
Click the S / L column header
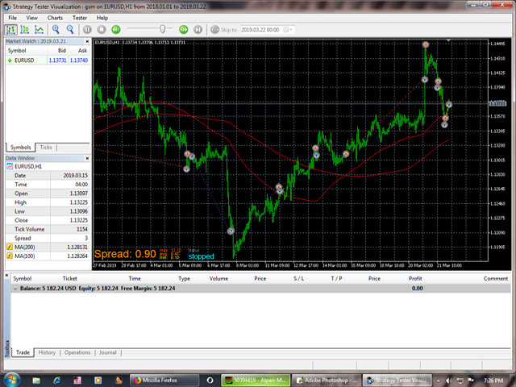(298, 278)
